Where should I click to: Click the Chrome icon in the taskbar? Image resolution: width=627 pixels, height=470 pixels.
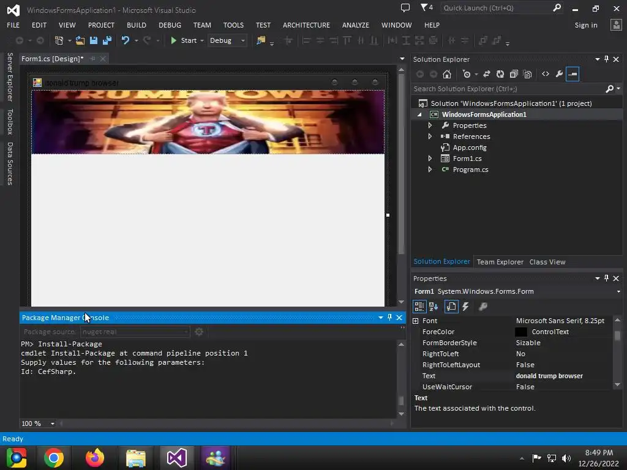coord(54,458)
